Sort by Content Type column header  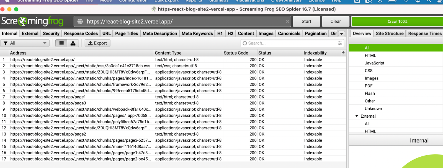point(189,53)
